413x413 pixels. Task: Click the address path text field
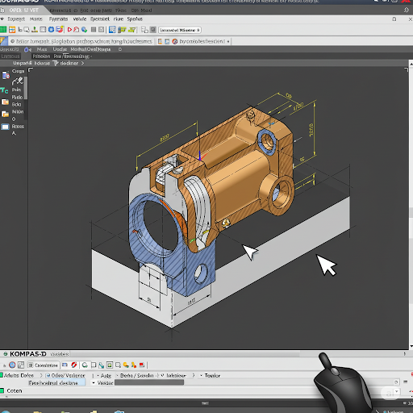(x=81, y=41)
